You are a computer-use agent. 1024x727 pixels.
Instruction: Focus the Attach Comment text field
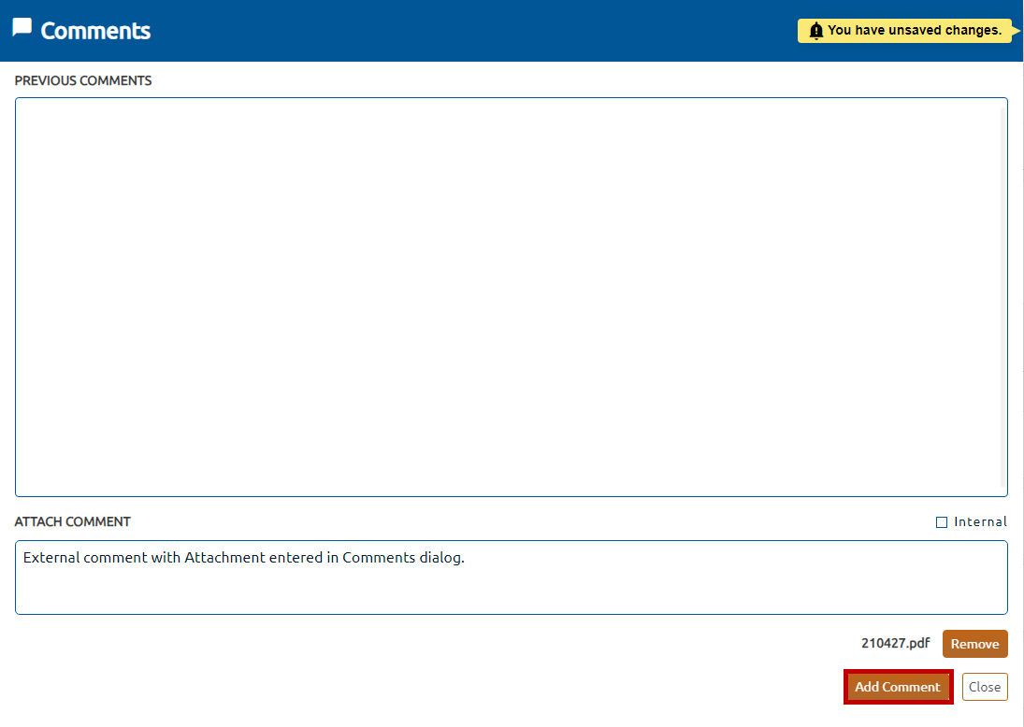[511, 589]
